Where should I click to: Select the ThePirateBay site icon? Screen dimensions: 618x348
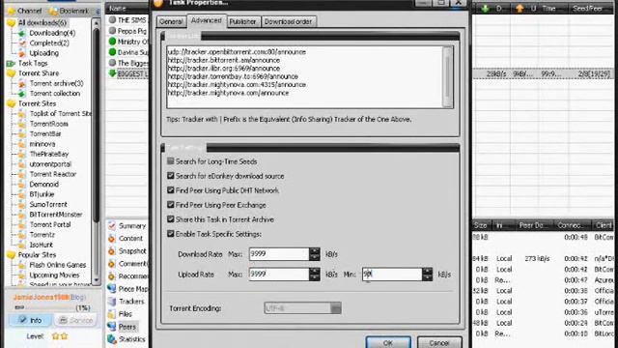tap(22, 155)
